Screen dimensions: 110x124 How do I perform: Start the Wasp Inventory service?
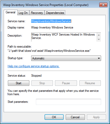(x=19, y=83)
